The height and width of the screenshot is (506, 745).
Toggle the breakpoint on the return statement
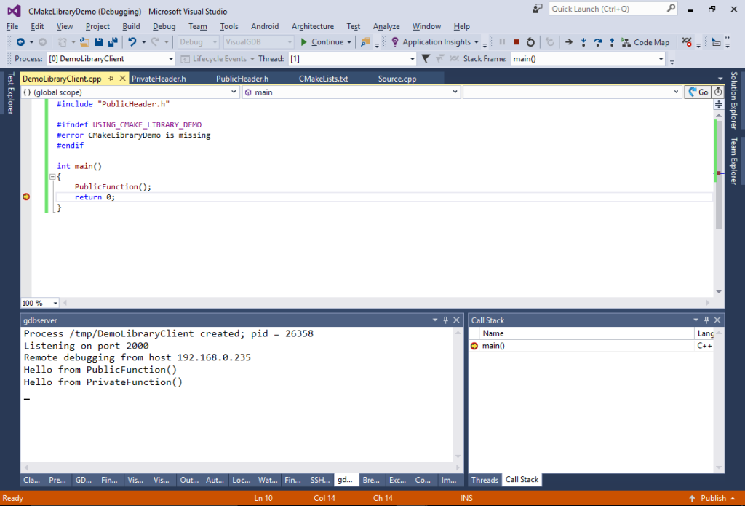tap(26, 197)
